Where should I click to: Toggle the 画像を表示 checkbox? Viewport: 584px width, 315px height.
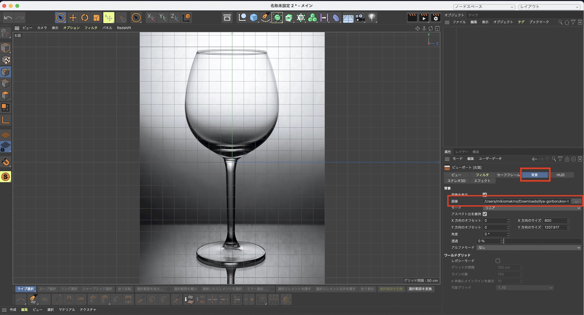coord(485,195)
